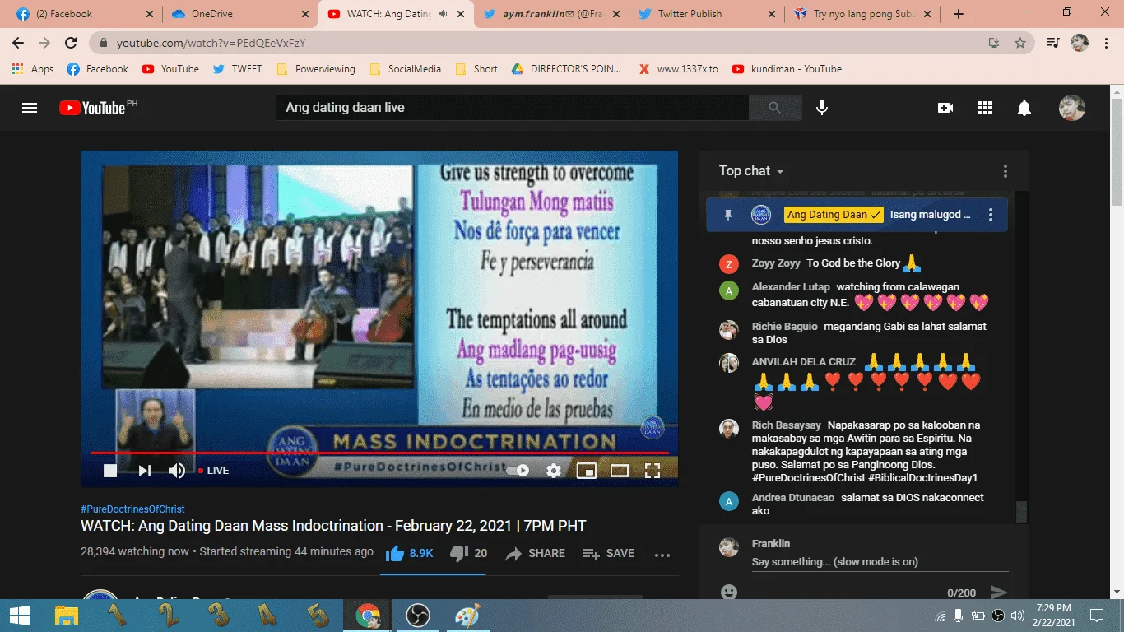Open File Explorer from the taskbar
The height and width of the screenshot is (632, 1124).
point(66,616)
